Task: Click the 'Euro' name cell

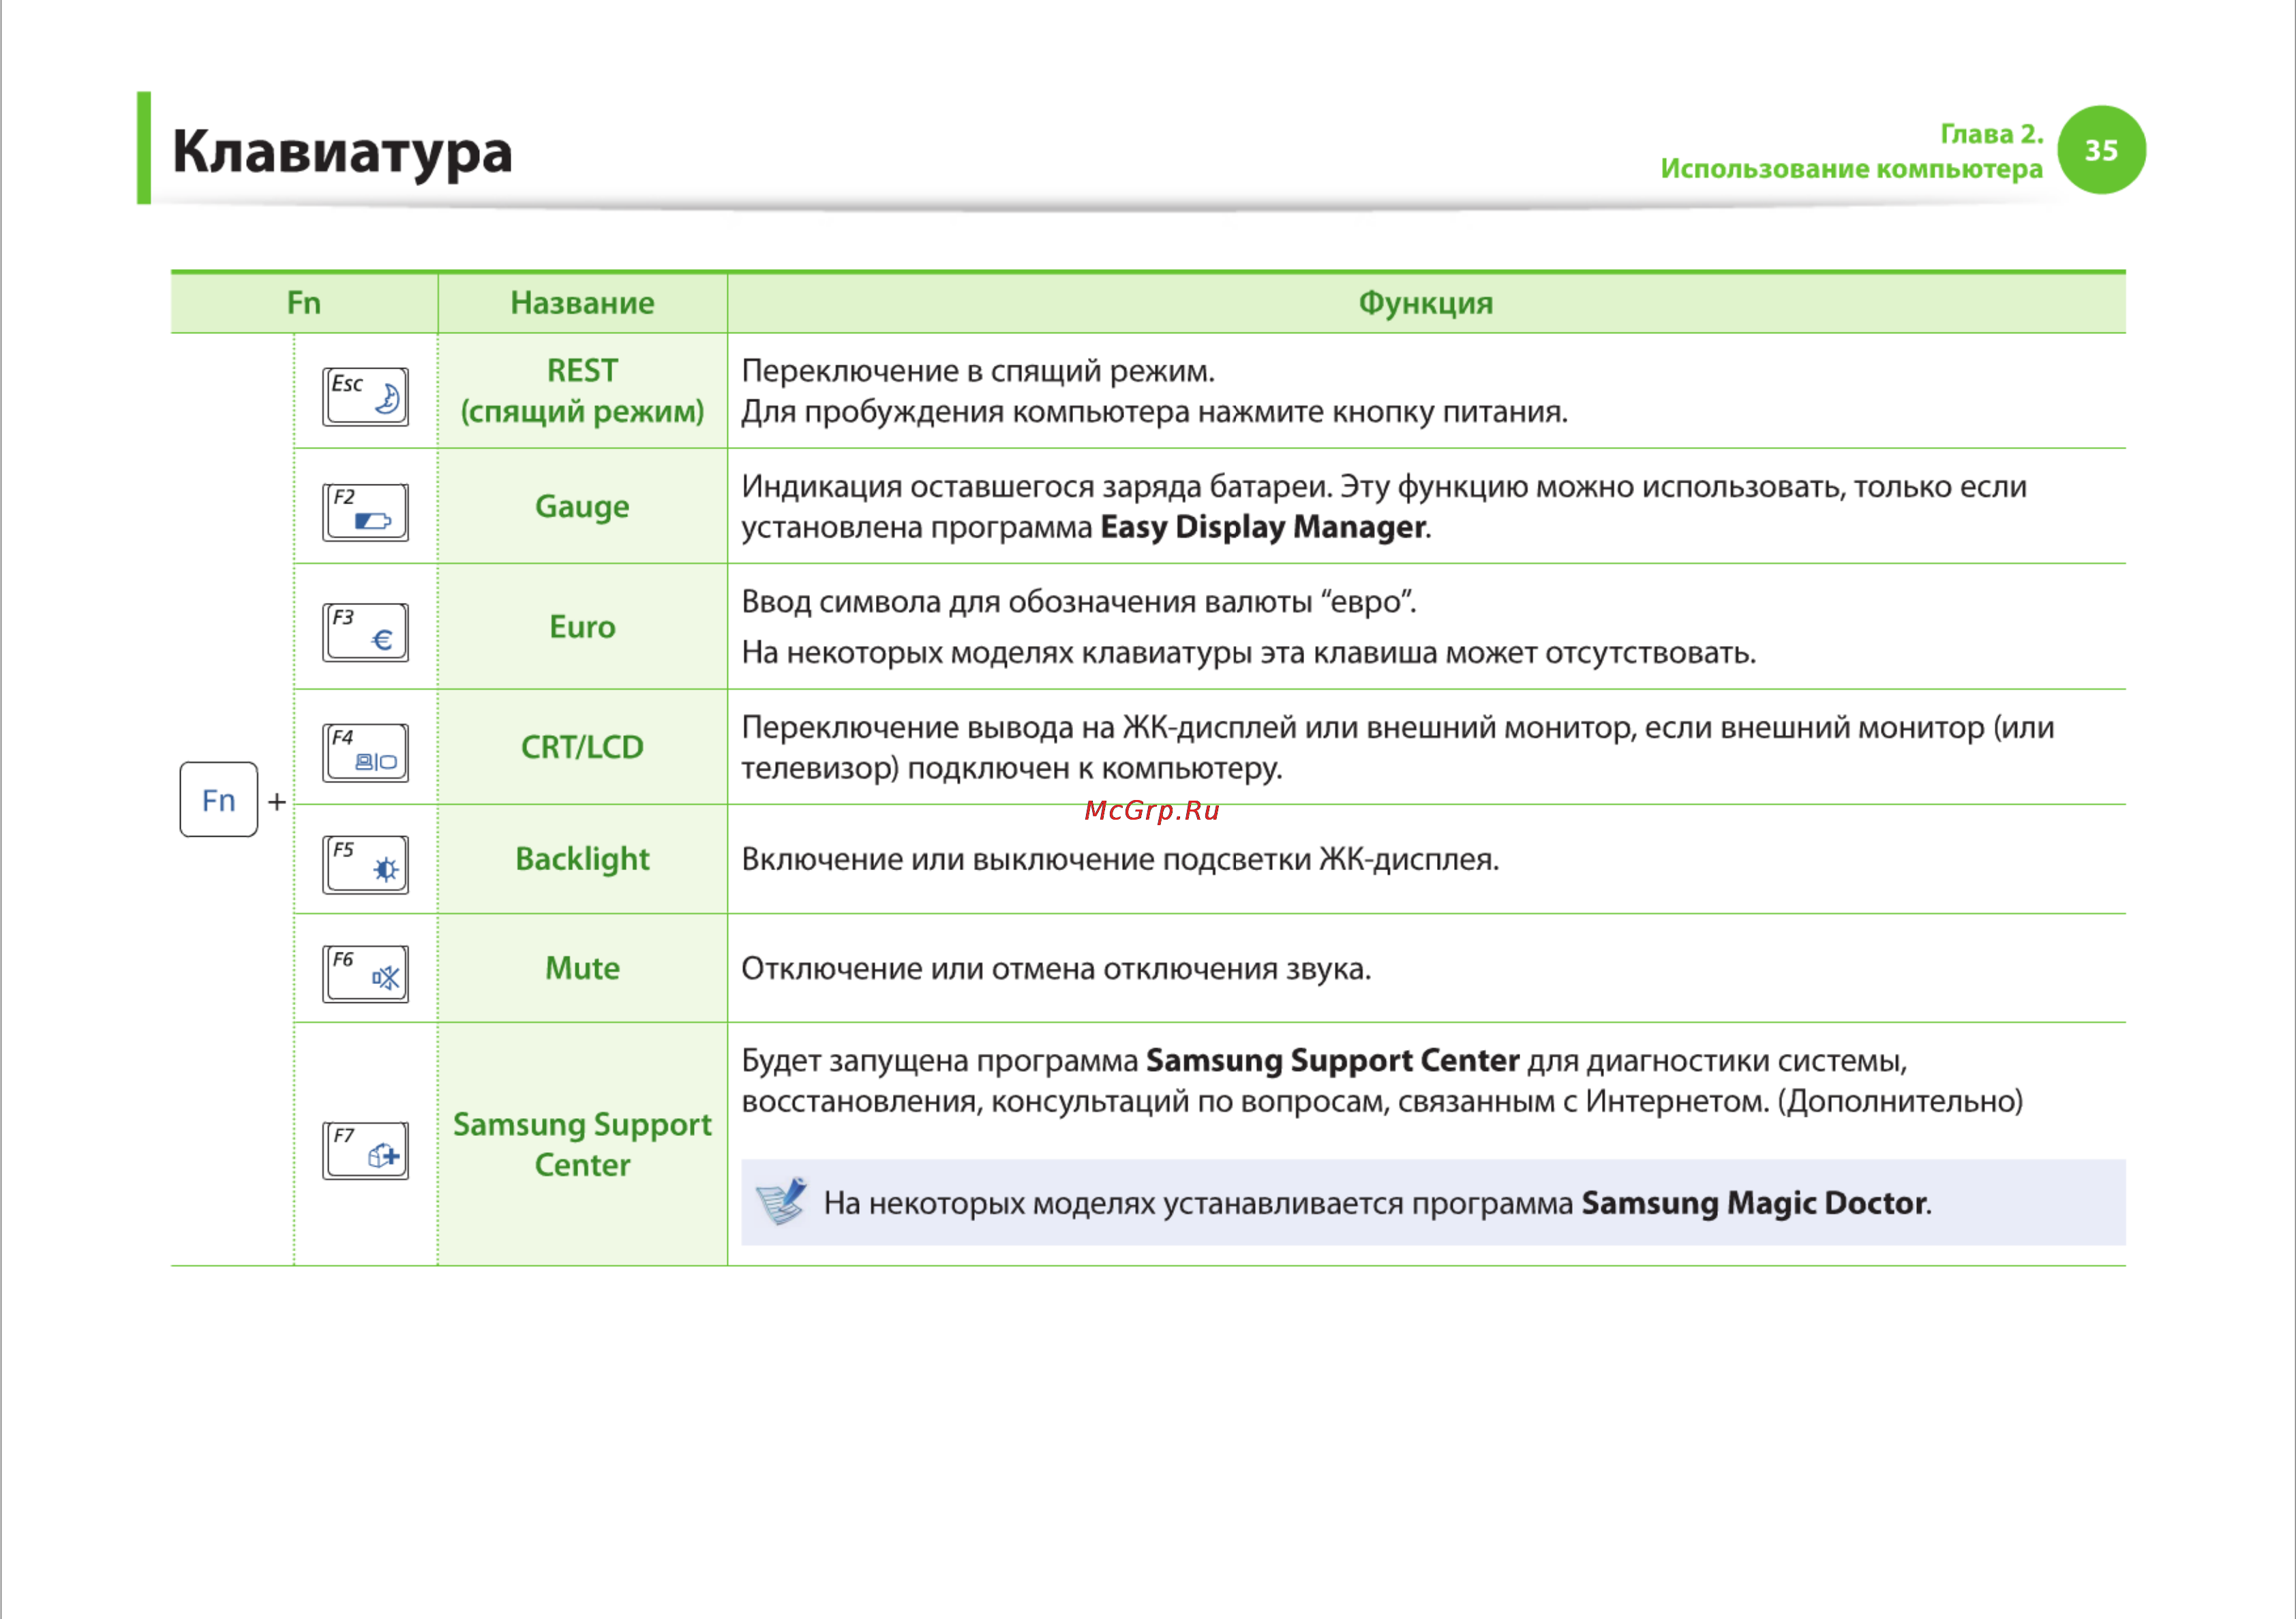Action: click(x=582, y=627)
